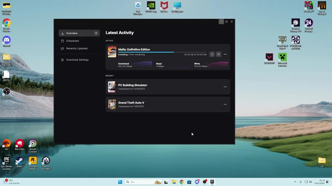Select the NVIDIA App desktop icon
332x186 pixels.
(x=151, y=7)
